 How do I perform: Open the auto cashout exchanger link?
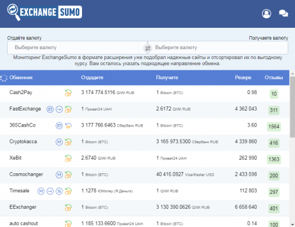pos(24,223)
